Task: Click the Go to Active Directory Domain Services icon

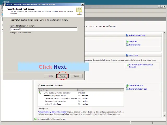Action: click(127, 65)
